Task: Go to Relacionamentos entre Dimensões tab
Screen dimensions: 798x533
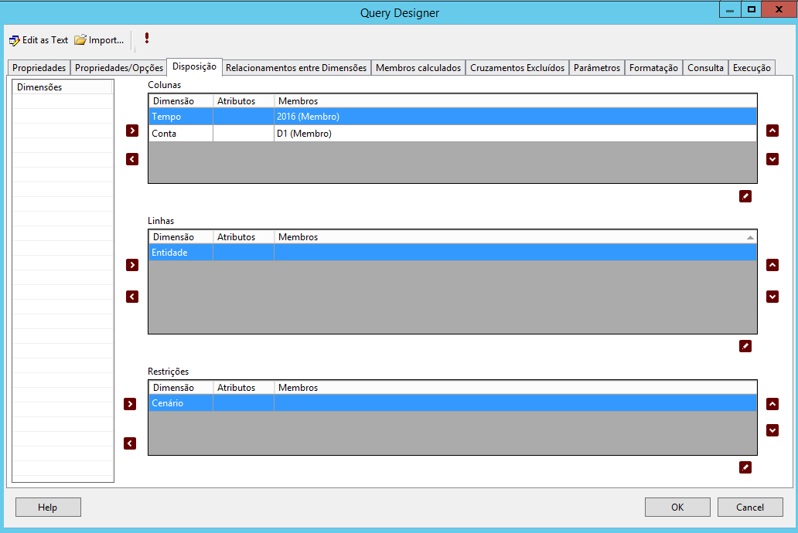Action: (x=296, y=68)
